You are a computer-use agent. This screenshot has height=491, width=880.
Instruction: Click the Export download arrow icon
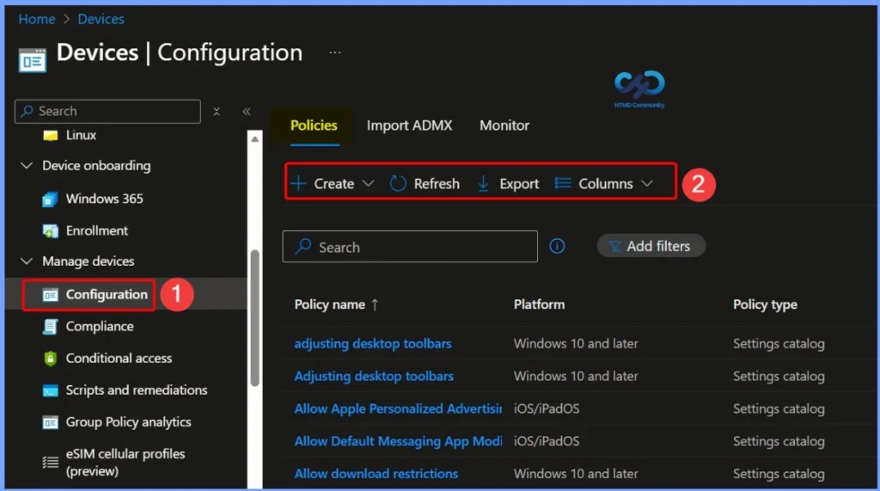(x=483, y=184)
